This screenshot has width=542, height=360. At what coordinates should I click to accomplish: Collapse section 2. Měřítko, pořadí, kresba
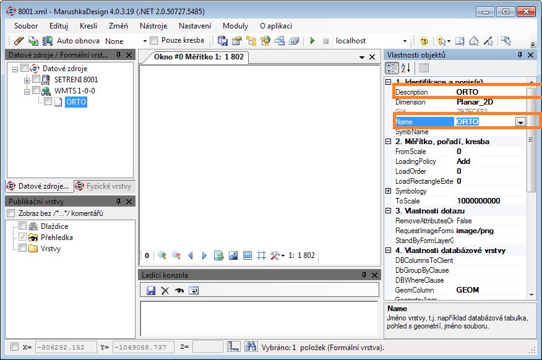tap(388, 141)
